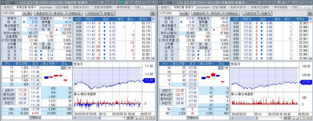Click tick list scroll-down arrow in left window
The height and width of the screenshot is (121, 313).
[153, 58]
